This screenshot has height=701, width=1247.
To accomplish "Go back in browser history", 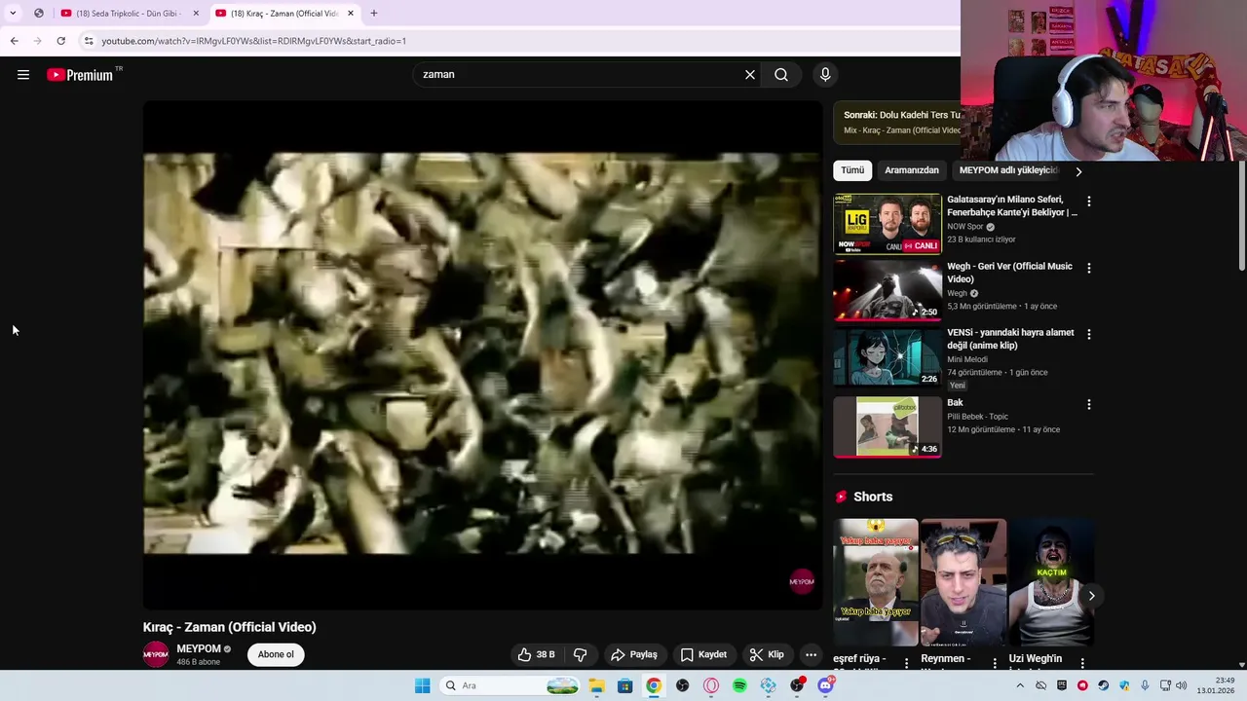I will pyautogui.click(x=14, y=41).
